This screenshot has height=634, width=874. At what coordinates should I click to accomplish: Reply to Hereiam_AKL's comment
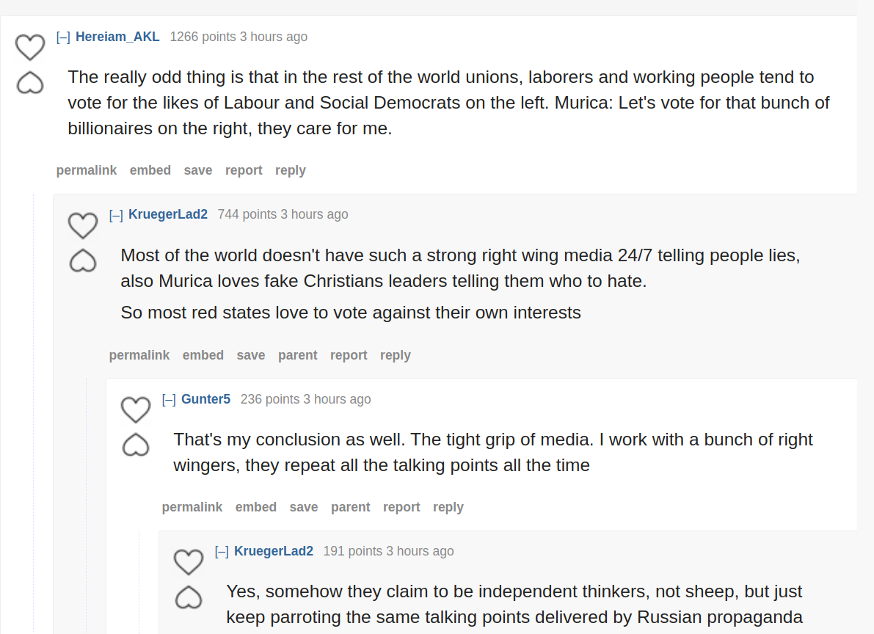[291, 171]
